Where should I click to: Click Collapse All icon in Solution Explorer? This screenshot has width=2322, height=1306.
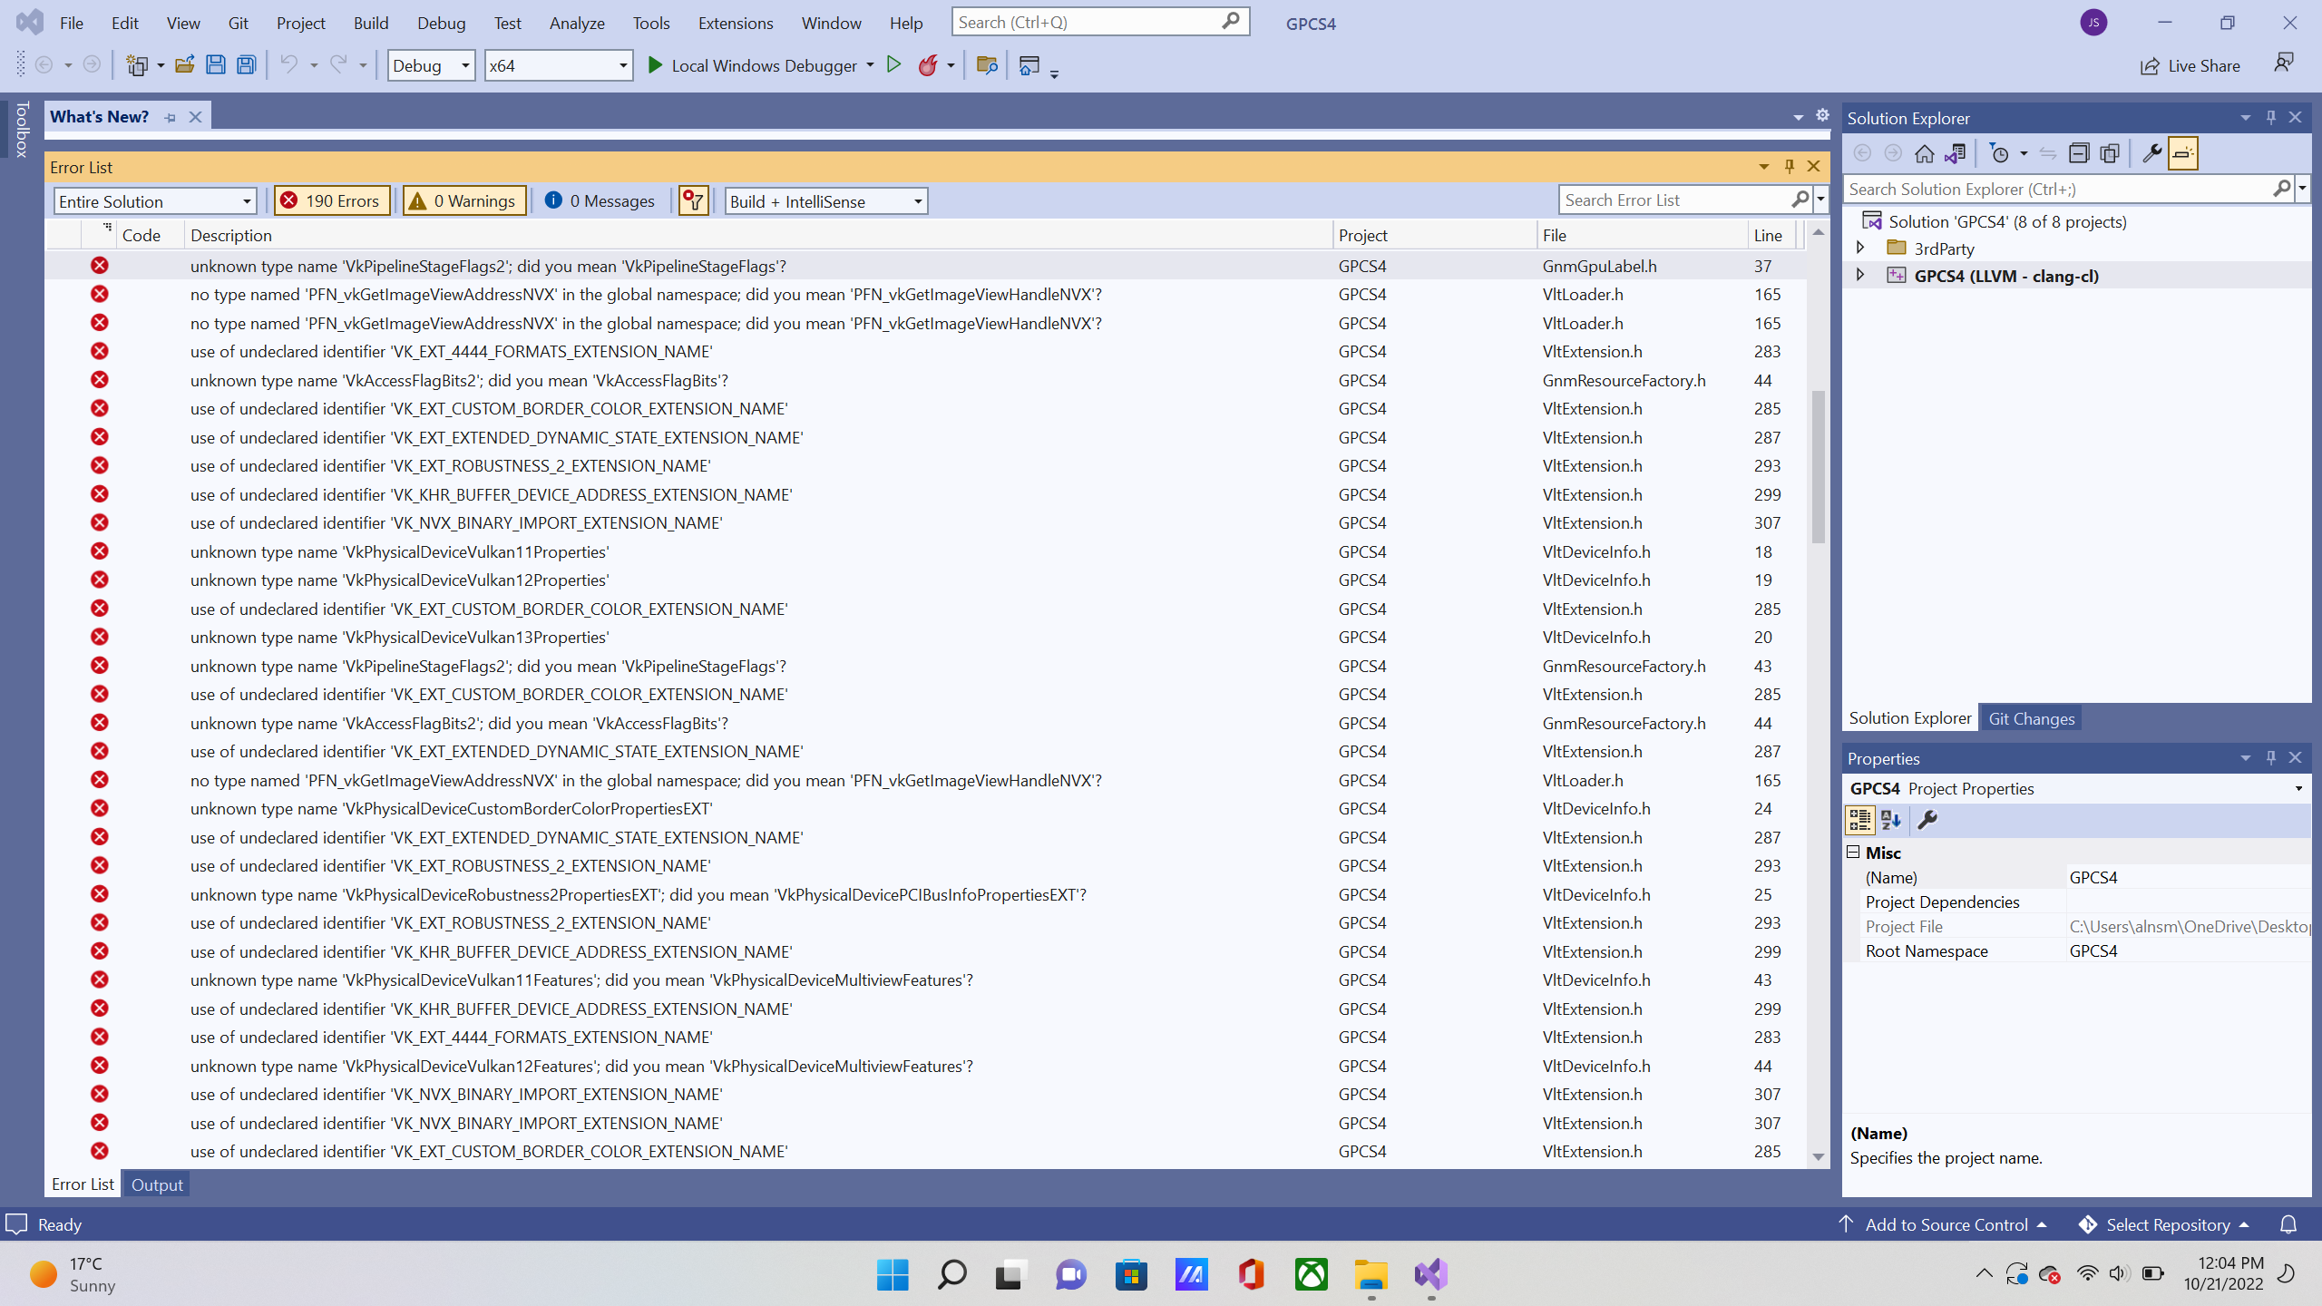point(2078,153)
